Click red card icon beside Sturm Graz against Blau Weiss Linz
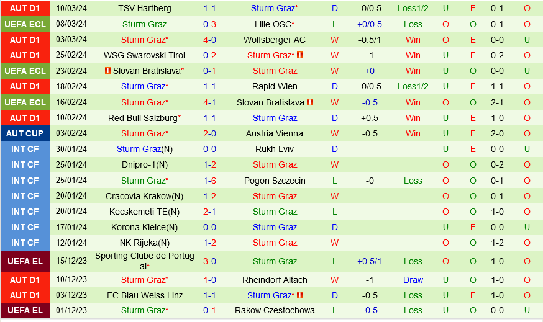The height and width of the screenshot is (322, 543). click(300, 295)
